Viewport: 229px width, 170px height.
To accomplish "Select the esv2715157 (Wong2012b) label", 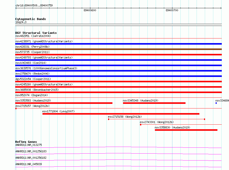I will [32, 106].
